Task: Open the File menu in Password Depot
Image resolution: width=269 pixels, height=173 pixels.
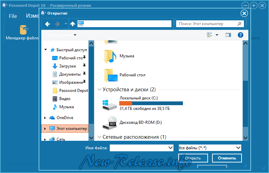Action: click(13, 16)
